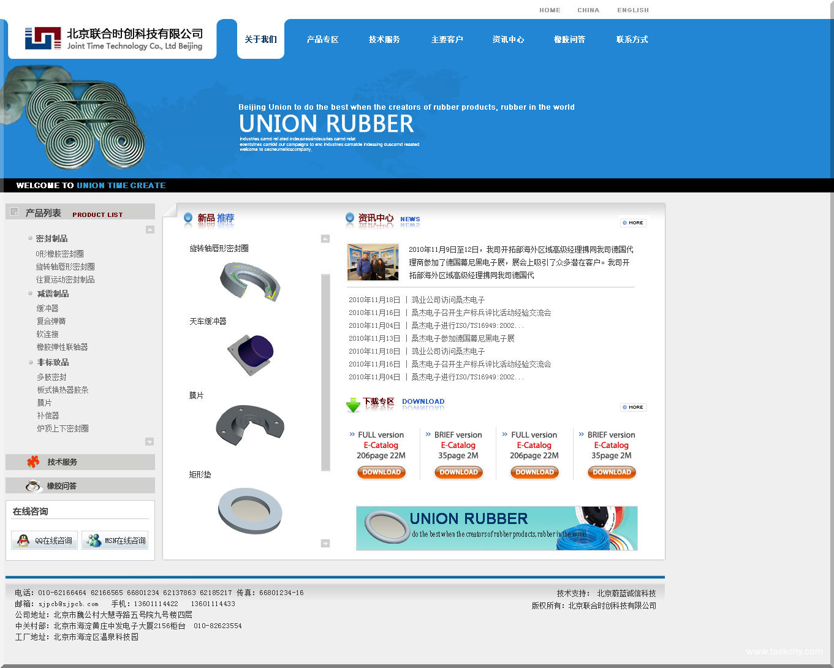The image size is (834, 668).
Task: Open 橡胶问答 sidebar button
Action: (x=80, y=486)
